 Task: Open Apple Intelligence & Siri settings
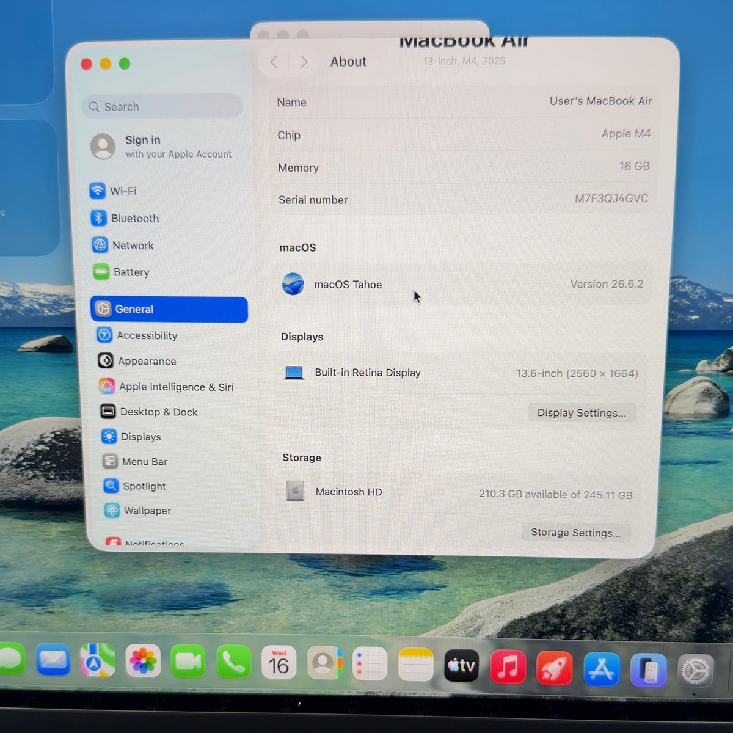pyautogui.click(x=167, y=387)
